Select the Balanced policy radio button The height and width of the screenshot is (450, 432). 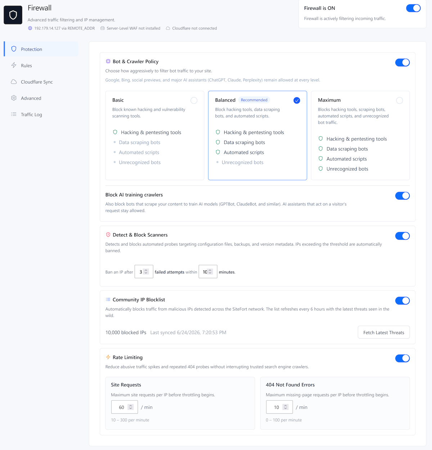coord(297,101)
